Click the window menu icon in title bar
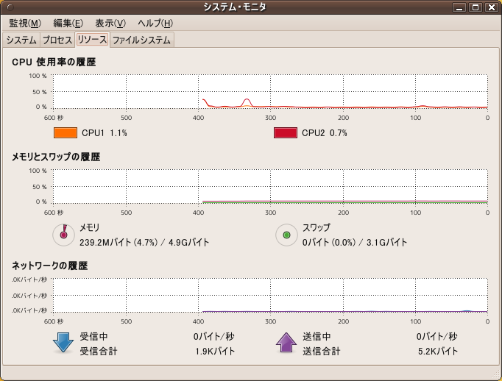Image resolution: width=502 pixels, height=381 pixels. tap(9, 7)
